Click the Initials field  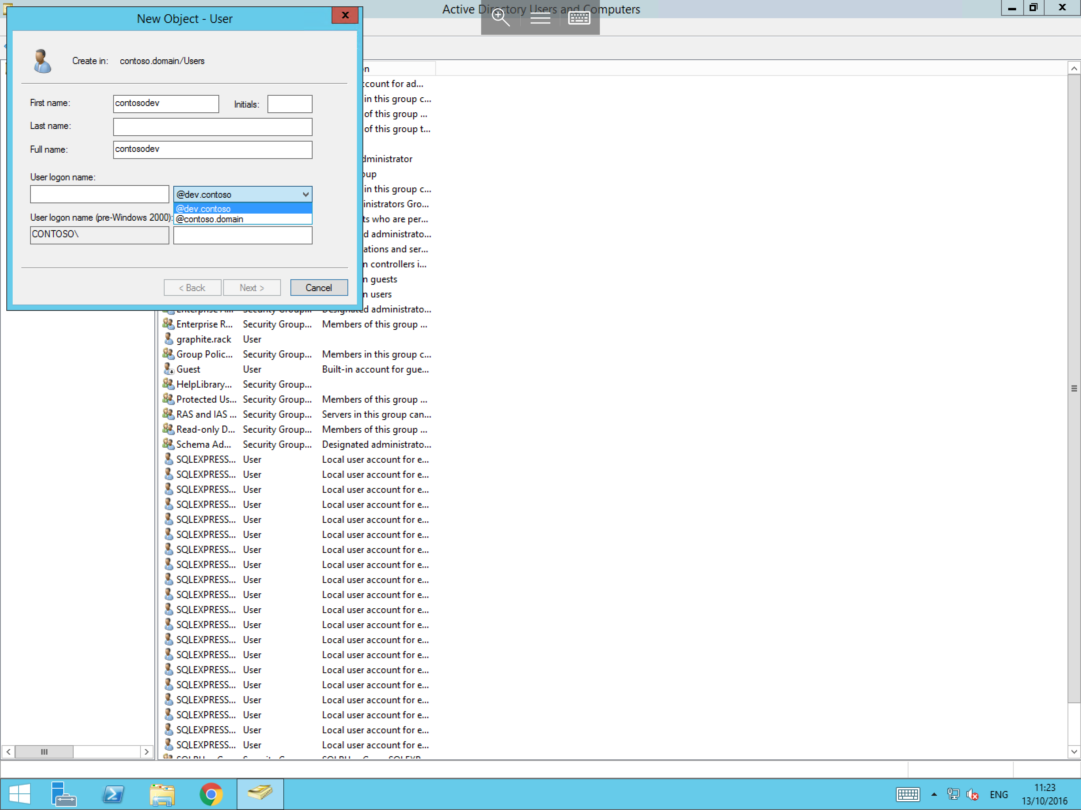tap(289, 104)
